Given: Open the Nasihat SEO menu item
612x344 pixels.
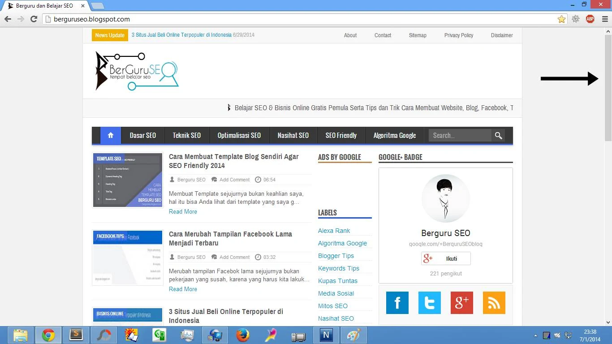Looking at the screenshot, I should click(x=293, y=135).
